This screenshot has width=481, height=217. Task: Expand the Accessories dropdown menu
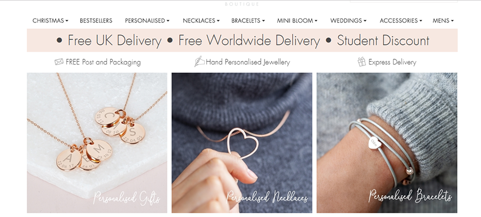pyautogui.click(x=401, y=20)
